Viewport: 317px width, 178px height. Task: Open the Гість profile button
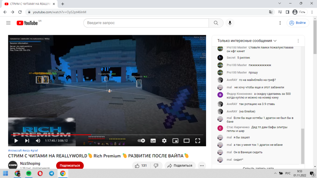point(299,12)
